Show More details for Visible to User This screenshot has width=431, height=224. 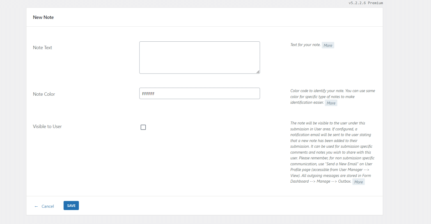point(358,182)
